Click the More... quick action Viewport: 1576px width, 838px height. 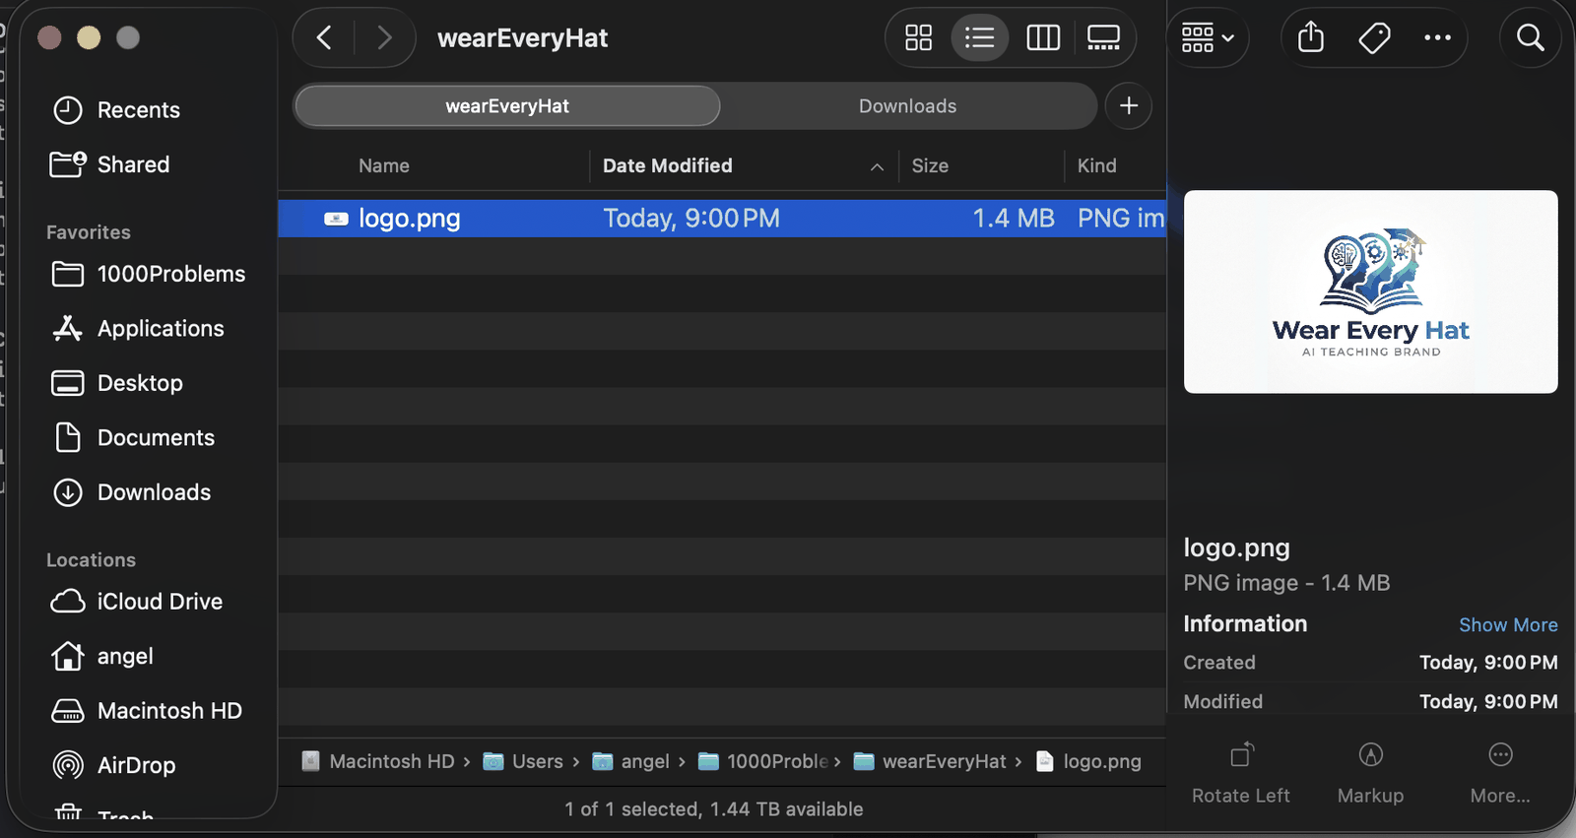pos(1500,773)
